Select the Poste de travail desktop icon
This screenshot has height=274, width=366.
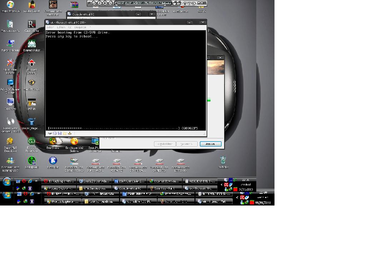(10, 6)
